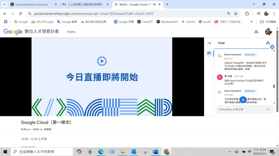This screenshot has height=156, width=279.
Task: Expand hidden bookmarks chevron
Action: tap(251, 22)
